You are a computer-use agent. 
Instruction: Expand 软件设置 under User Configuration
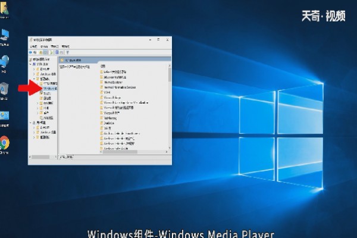[34, 127]
